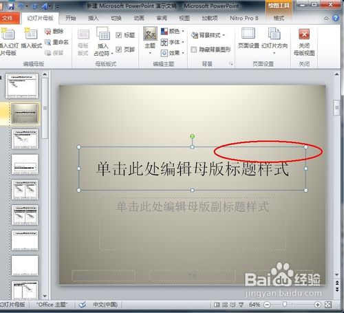Image resolution: width=344 pixels, height=313 pixels.
Task: Toggle the Title (标题) checkbox
Action: tap(118, 35)
